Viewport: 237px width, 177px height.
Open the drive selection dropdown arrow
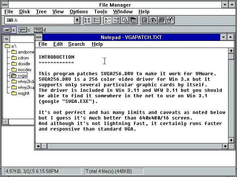[77, 20]
